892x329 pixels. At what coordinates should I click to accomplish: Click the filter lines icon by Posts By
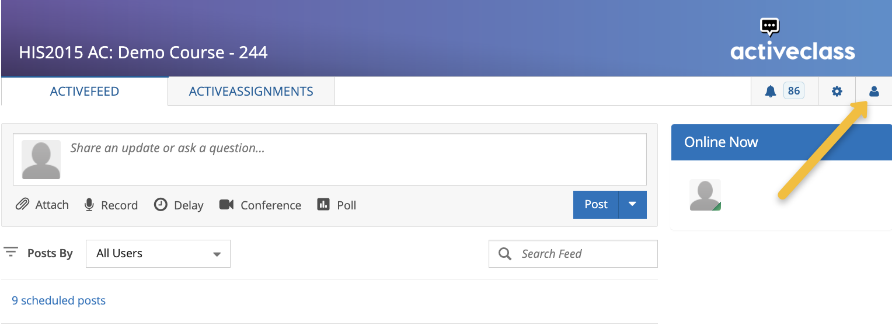[x=11, y=252]
